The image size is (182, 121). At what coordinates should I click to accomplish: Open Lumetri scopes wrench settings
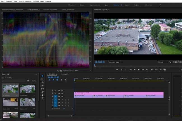pos(58,71)
